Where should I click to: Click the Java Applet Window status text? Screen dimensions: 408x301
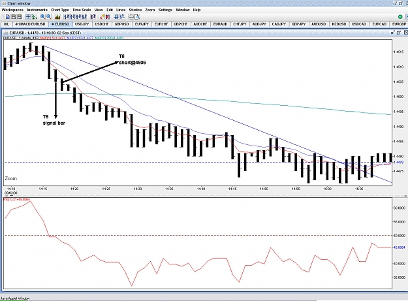pyautogui.click(x=15, y=298)
